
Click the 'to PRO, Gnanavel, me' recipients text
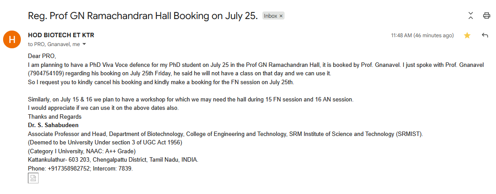coord(54,45)
